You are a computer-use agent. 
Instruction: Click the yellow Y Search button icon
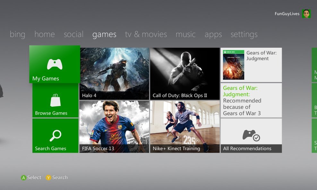click(x=48, y=178)
